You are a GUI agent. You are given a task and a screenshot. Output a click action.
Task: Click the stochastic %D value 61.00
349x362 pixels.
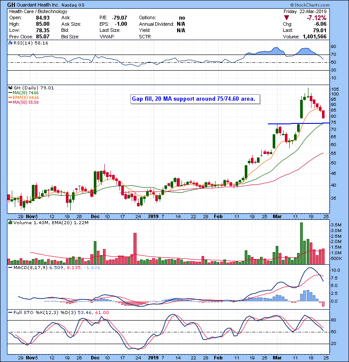coord(102,313)
